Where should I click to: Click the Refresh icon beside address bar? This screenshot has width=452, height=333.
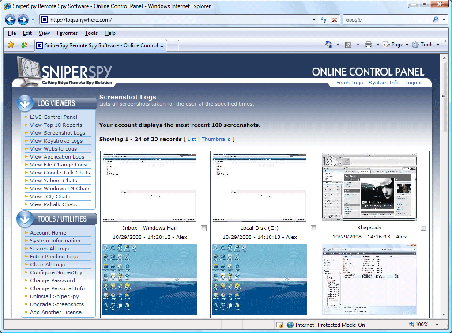324,19
